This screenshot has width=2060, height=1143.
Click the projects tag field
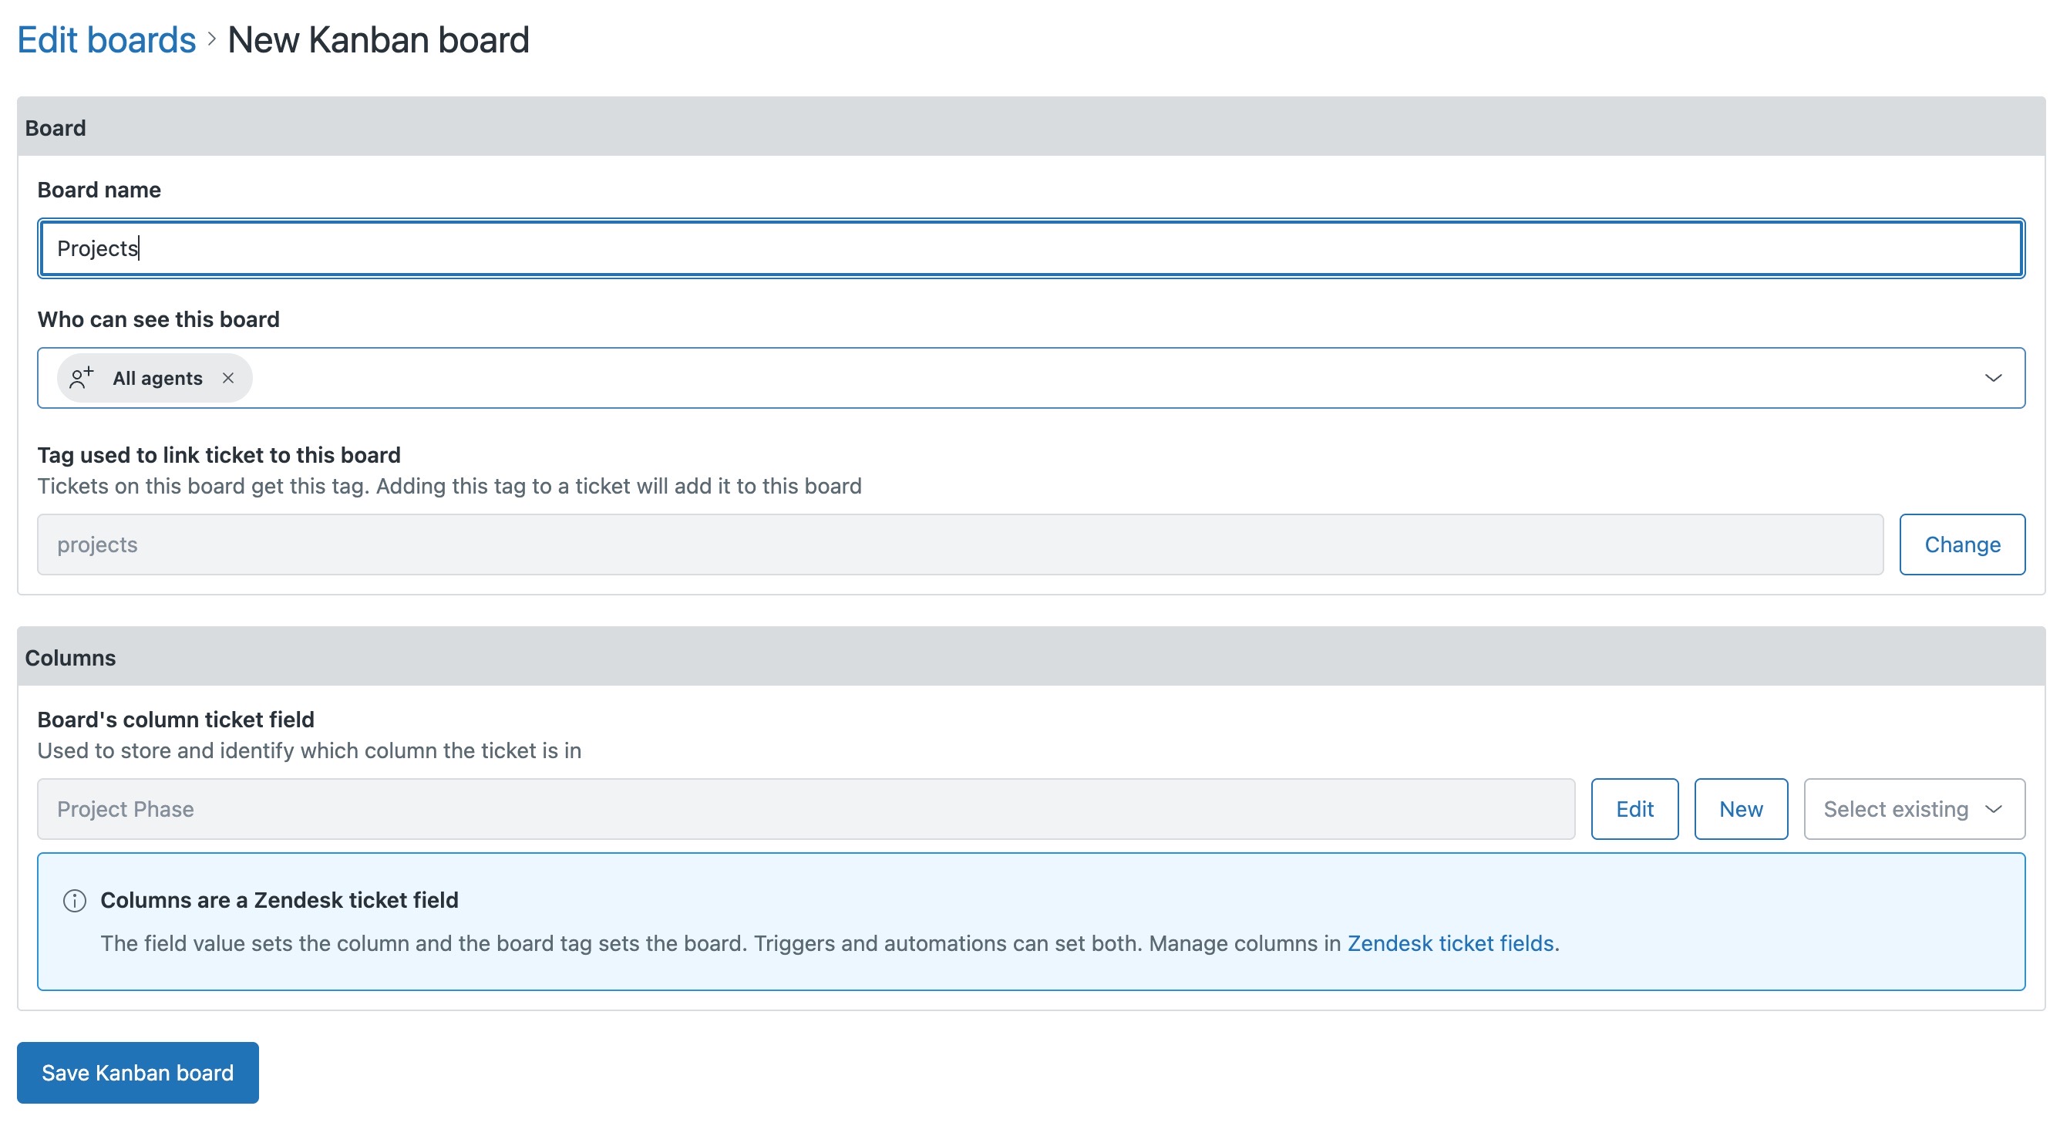(960, 544)
